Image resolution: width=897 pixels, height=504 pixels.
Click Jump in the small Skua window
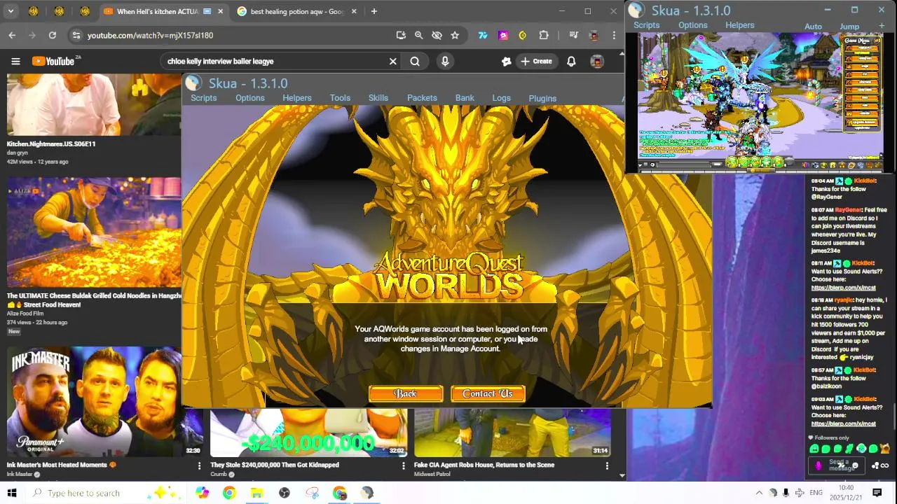tap(849, 27)
